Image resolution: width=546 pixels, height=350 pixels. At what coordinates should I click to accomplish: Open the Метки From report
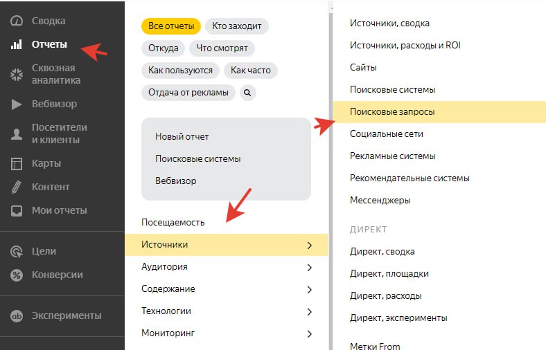click(375, 346)
